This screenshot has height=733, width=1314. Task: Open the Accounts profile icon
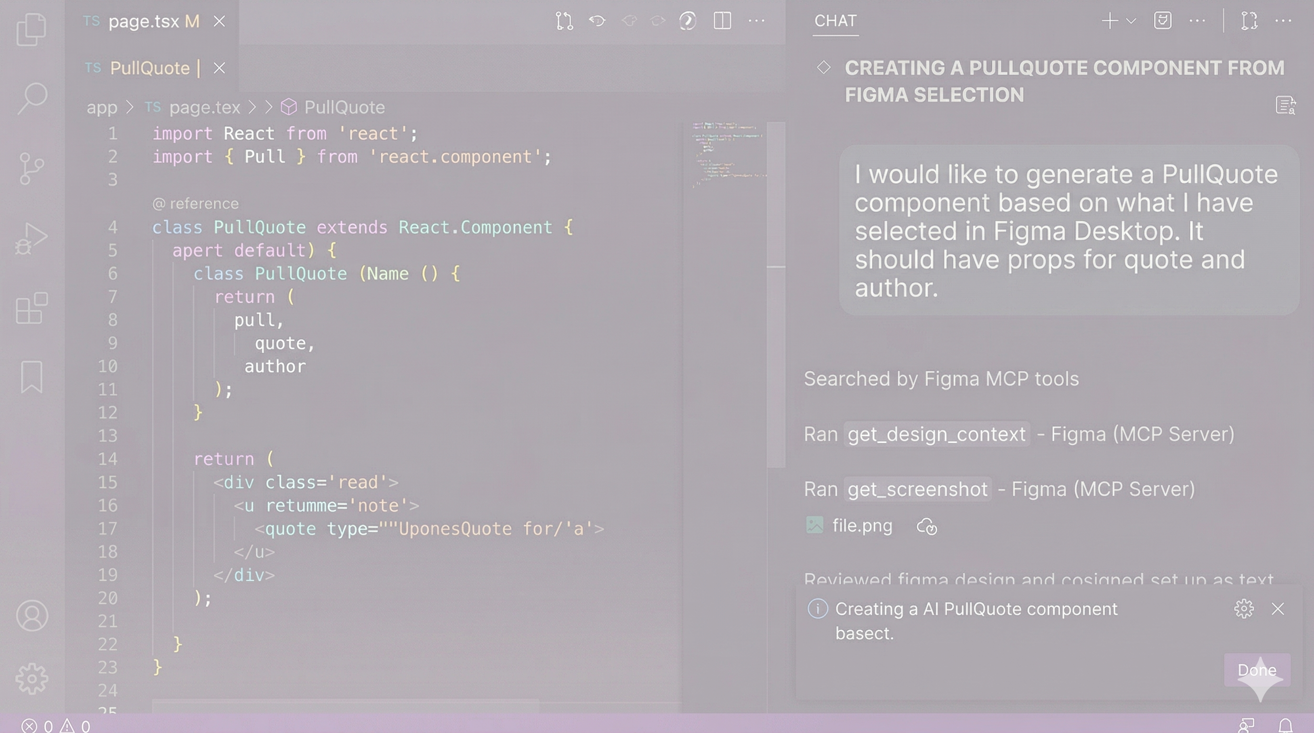point(32,616)
